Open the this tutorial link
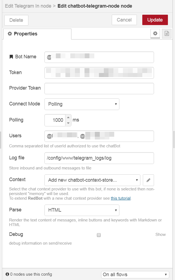The height and width of the screenshot is (280, 175). point(121,198)
